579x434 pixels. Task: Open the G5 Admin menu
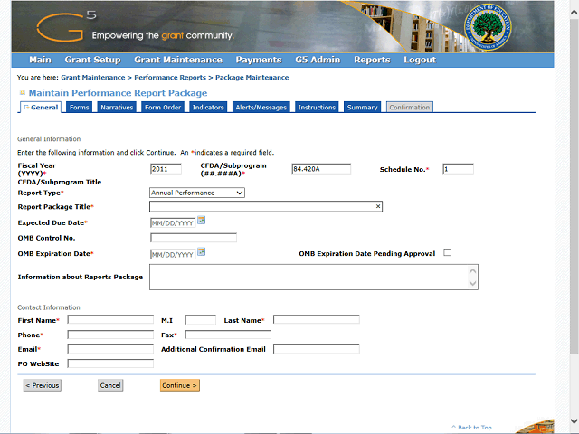click(x=318, y=60)
